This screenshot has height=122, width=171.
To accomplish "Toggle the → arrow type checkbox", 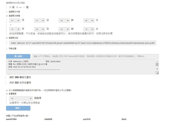I will 17,7.
